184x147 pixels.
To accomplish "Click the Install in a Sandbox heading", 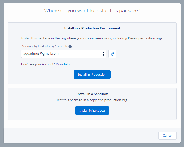I will click(x=92, y=94).
